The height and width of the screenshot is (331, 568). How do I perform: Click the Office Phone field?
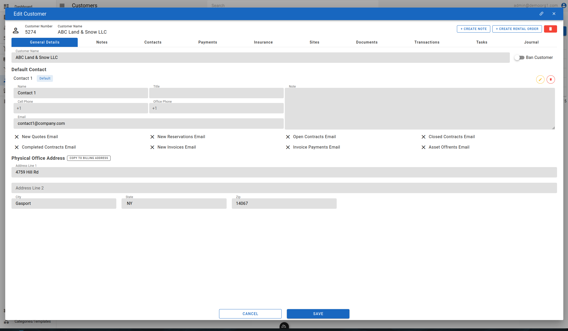click(216, 108)
